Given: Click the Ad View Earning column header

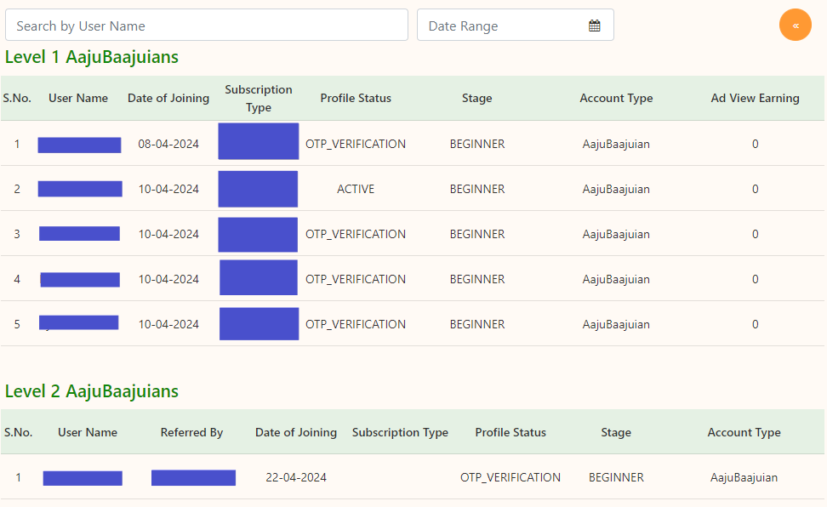Looking at the screenshot, I should pos(755,98).
